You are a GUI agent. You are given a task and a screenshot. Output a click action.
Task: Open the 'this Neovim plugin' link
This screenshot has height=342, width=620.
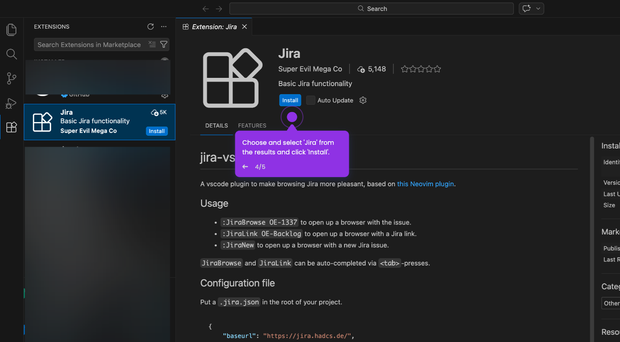(425, 184)
